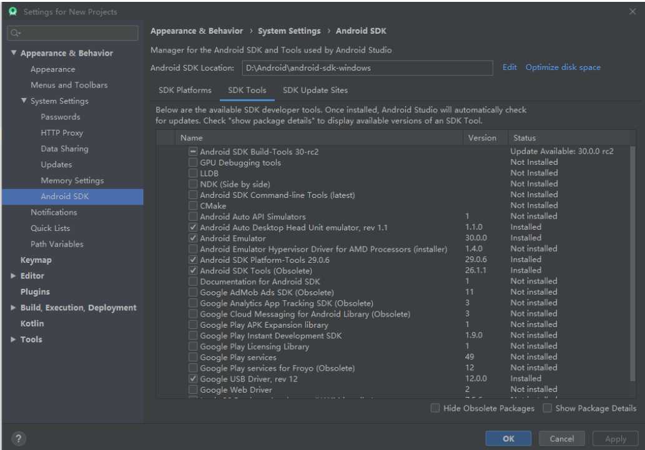This screenshot has height=450, width=645.
Task: Open the SDK Update Sites tab
Action: [315, 90]
